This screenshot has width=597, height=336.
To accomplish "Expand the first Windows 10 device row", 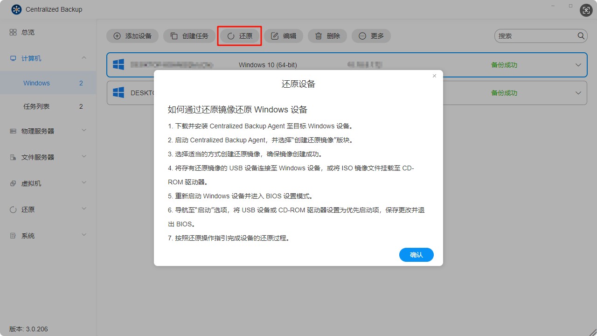I will [578, 65].
